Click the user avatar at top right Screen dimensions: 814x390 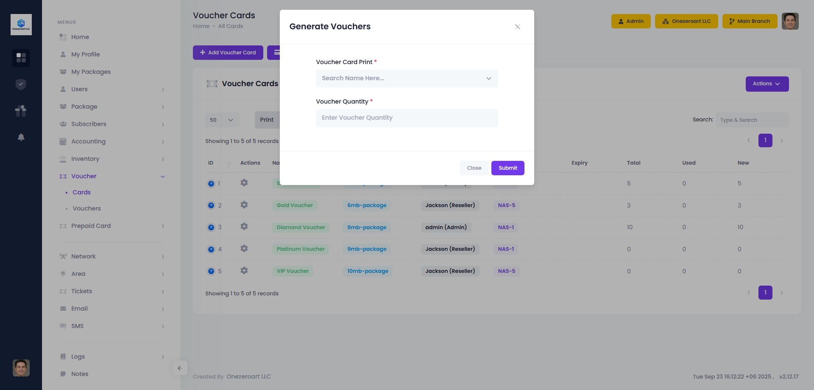790,21
